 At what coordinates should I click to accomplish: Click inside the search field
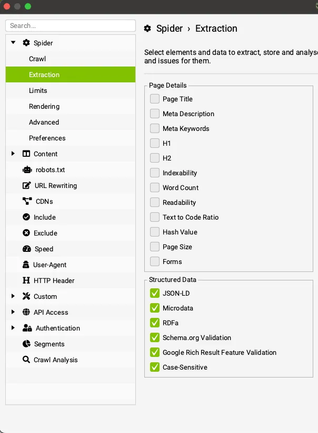tap(70, 25)
